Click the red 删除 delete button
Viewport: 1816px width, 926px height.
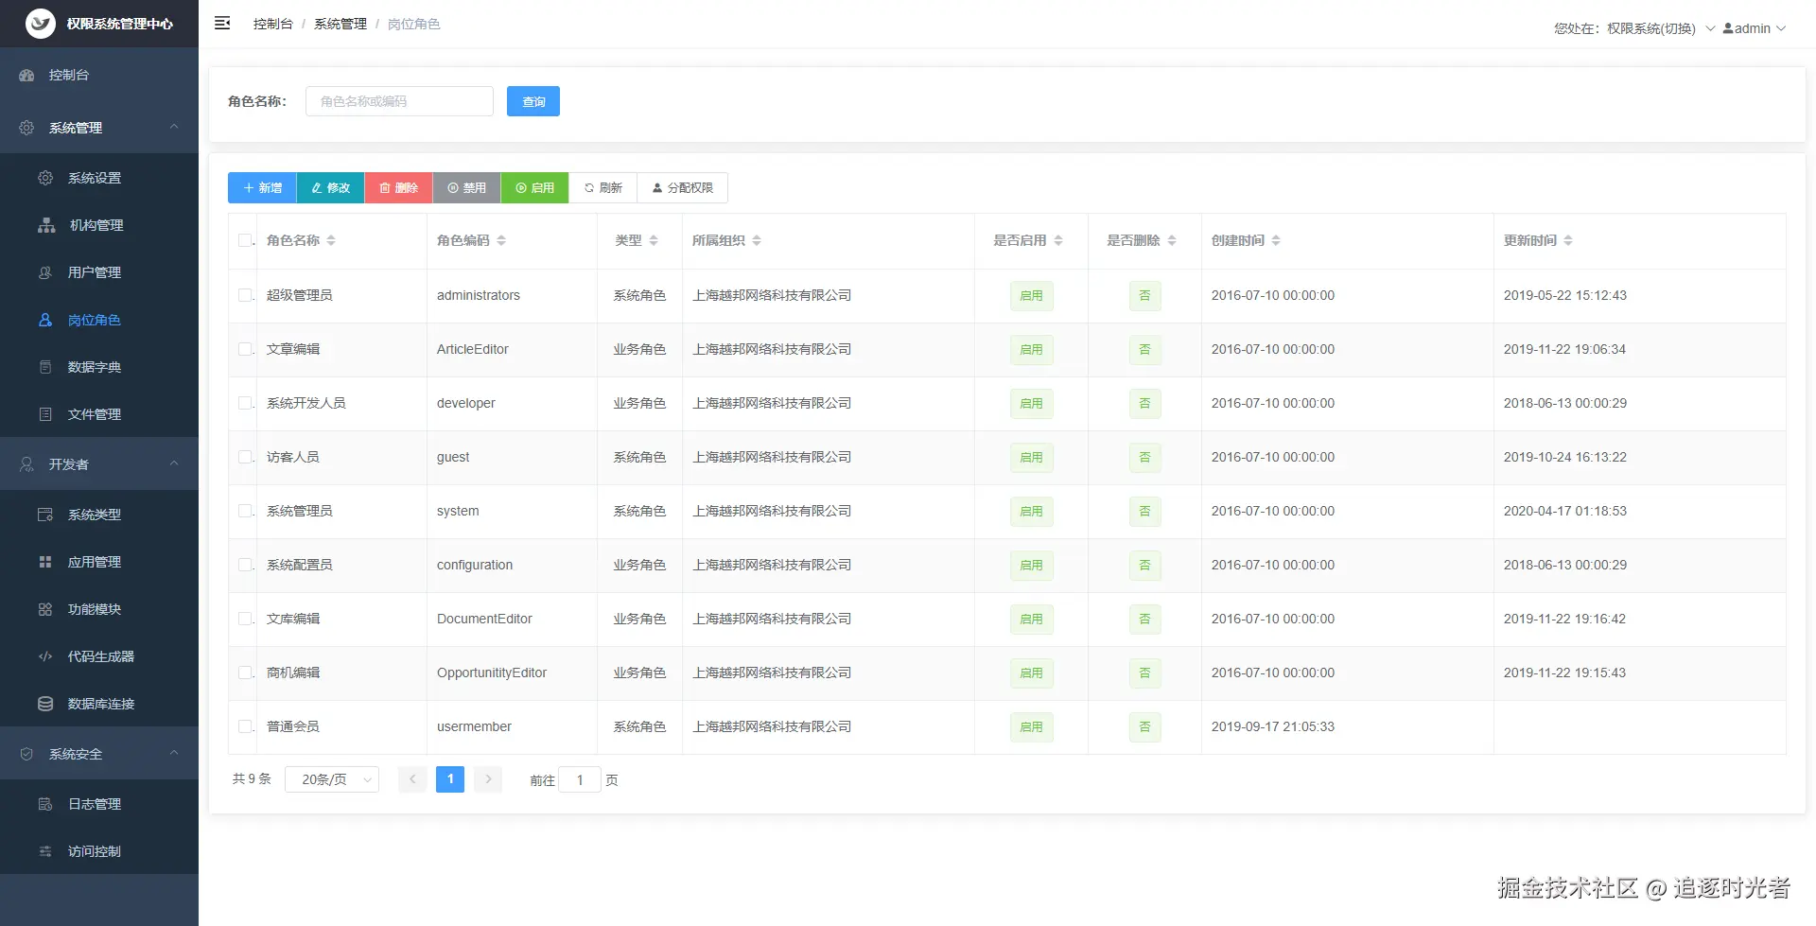tap(398, 188)
